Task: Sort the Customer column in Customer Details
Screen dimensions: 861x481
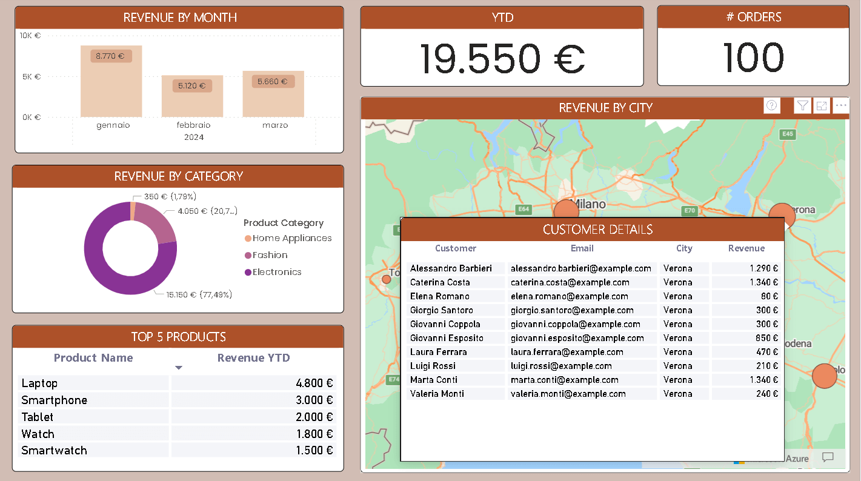Action: coord(456,248)
